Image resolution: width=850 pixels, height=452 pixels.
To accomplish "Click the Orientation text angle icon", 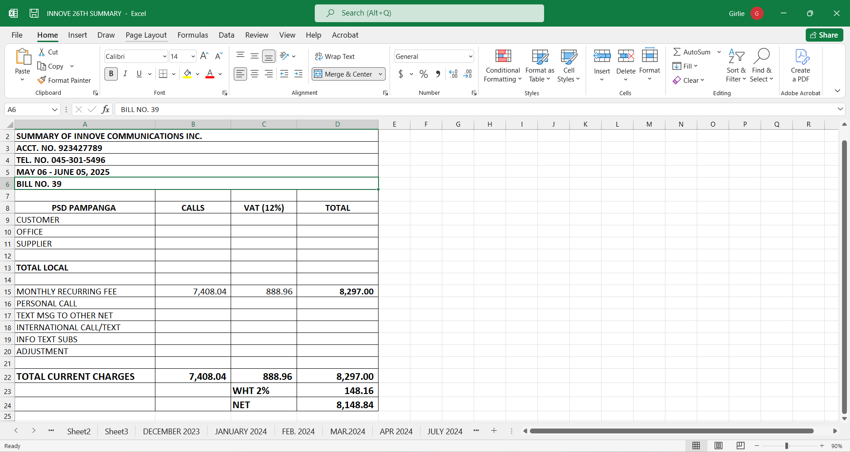I will coord(285,56).
